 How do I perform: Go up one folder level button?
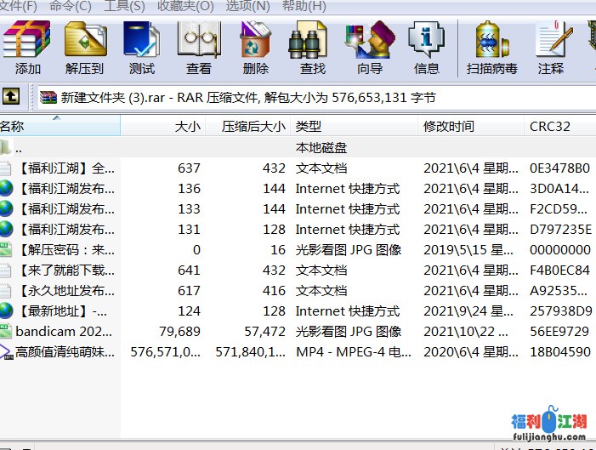tap(11, 96)
